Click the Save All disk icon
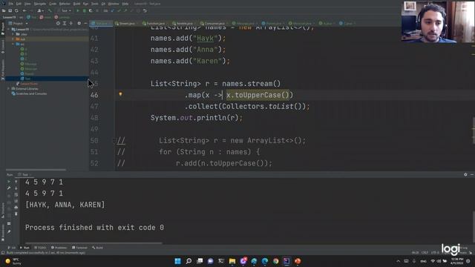 point(10,10)
